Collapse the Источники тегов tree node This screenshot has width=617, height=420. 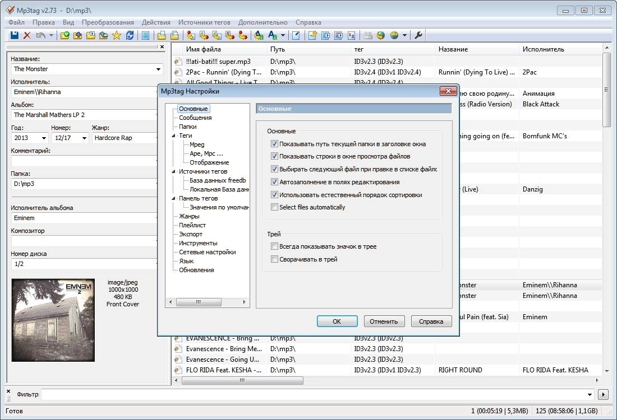click(173, 171)
